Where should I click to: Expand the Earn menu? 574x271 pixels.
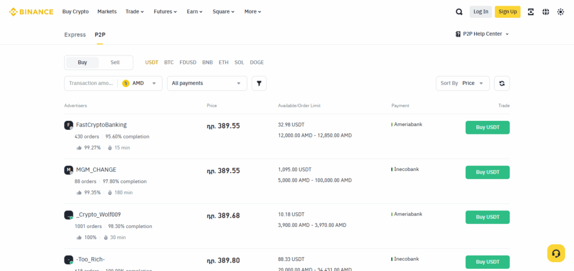[x=195, y=12]
